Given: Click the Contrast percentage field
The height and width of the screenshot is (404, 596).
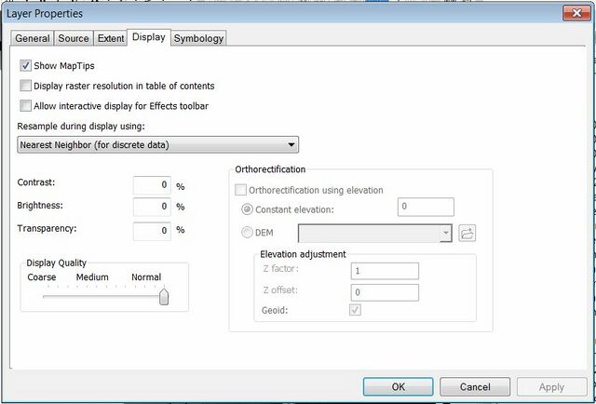Looking at the screenshot, I should click(x=152, y=185).
